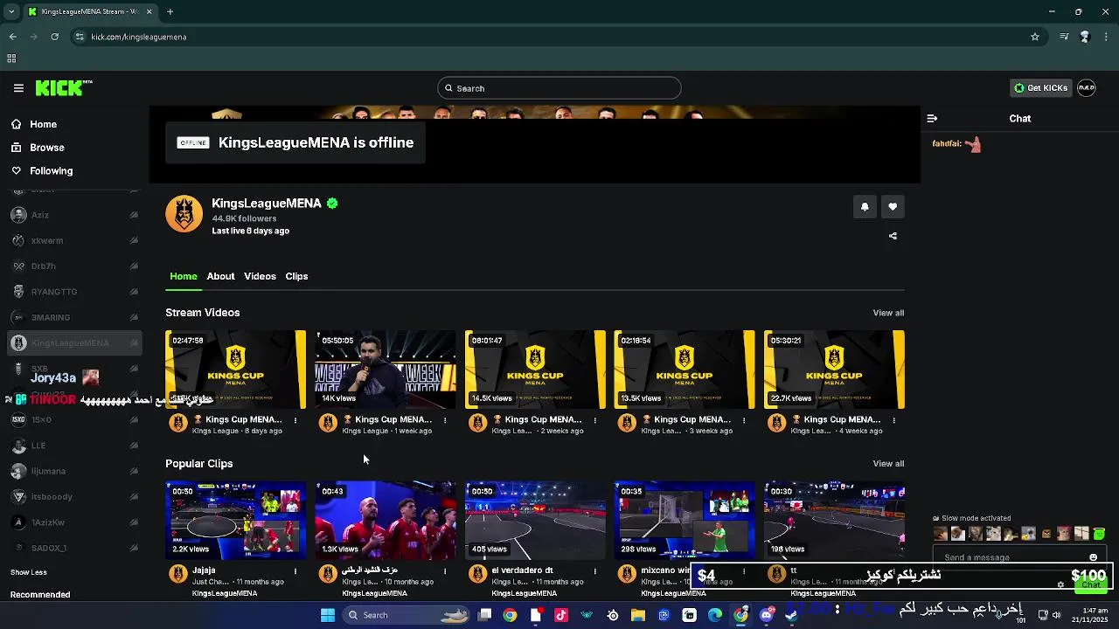Open the 08:01:47 stream video thumbnail
The height and width of the screenshot is (629, 1119).
(535, 370)
